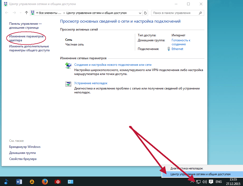This screenshot has width=243, height=186.
Task: Open the Ethernet connection link
Action: tap(177, 49)
